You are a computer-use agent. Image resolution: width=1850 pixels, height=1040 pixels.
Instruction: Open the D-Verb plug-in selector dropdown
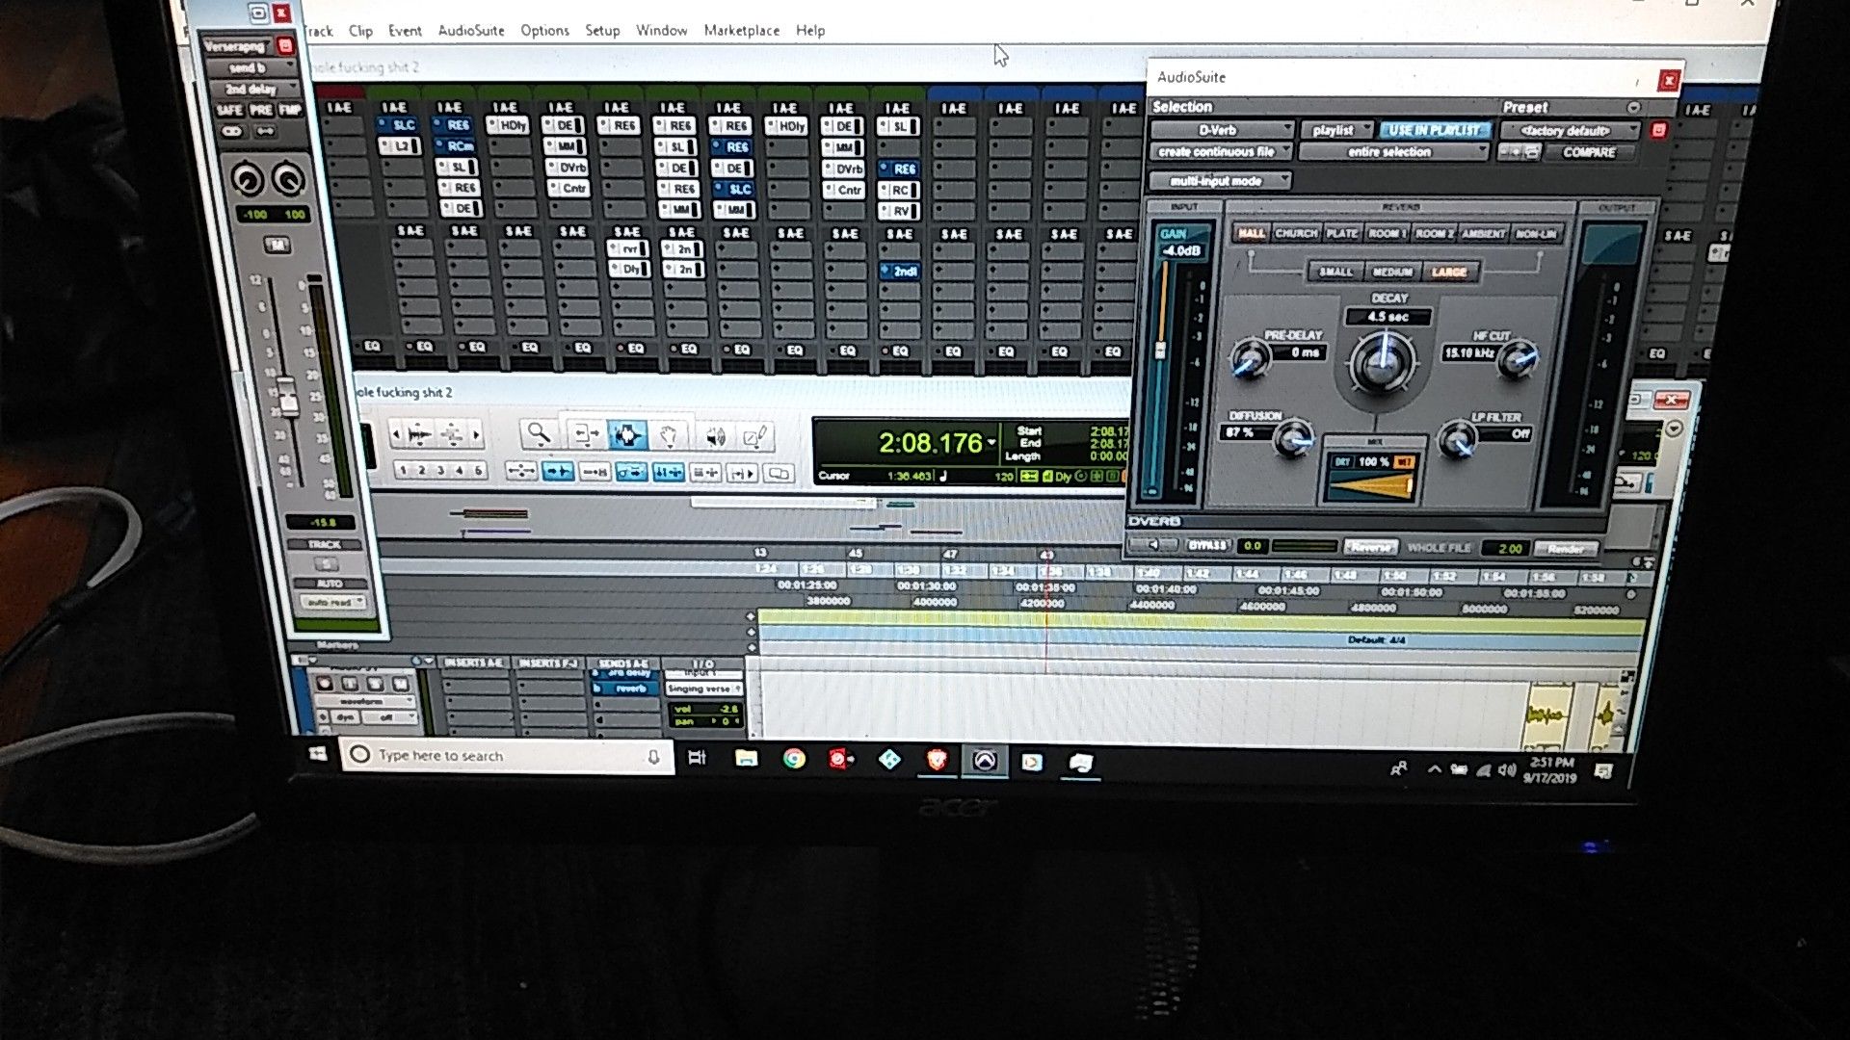(x=1222, y=130)
